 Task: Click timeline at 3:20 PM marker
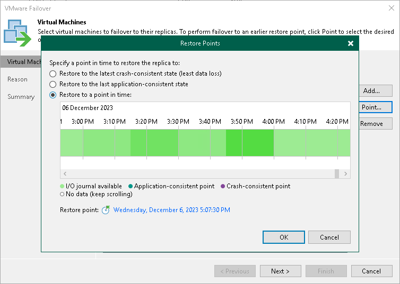click(146, 122)
